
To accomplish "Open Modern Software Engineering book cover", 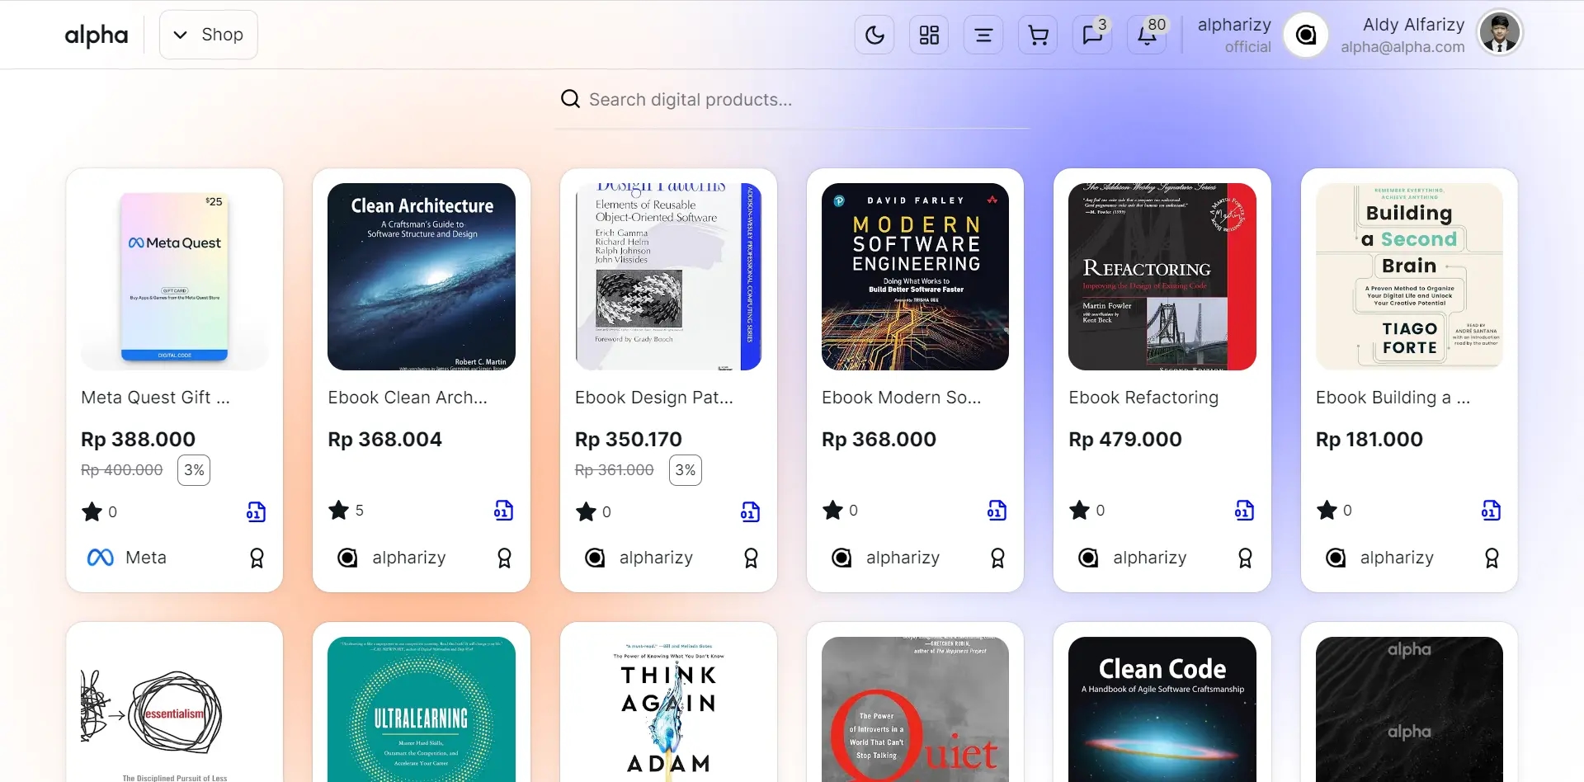I will (915, 276).
